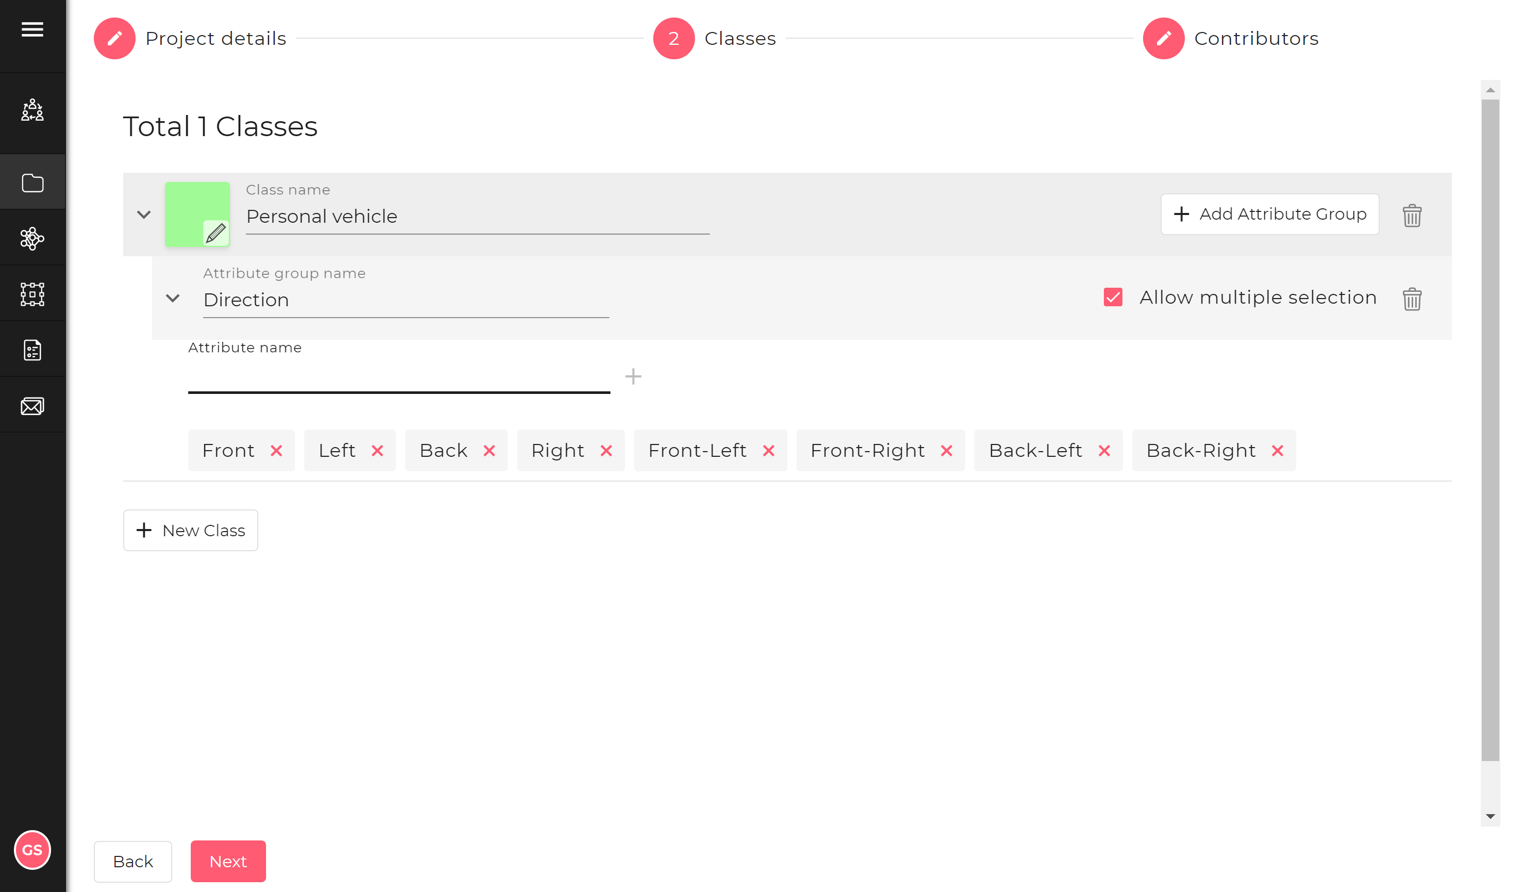Click the New Class button

point(190,530)
